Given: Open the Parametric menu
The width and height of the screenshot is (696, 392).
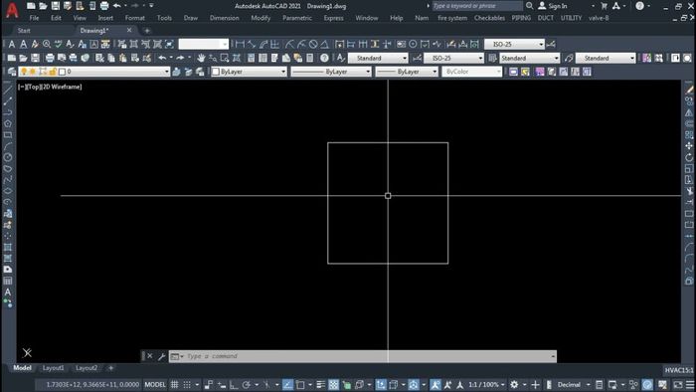Looking at the screenshot, I should pos(297,18).
